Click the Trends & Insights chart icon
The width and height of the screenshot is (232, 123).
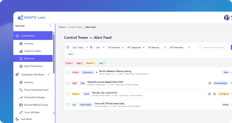click(x=21, y=51)
